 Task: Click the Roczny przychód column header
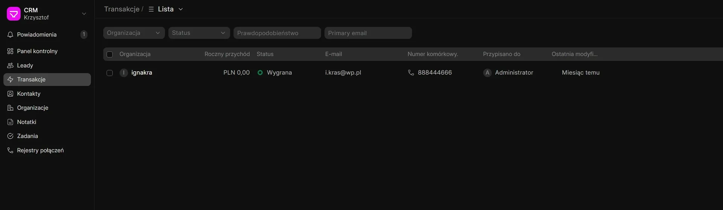tap(227, 54)
